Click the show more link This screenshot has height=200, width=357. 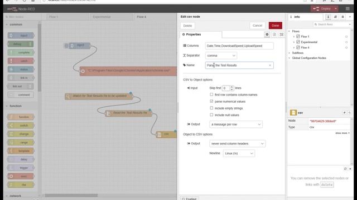coord(342,133)
